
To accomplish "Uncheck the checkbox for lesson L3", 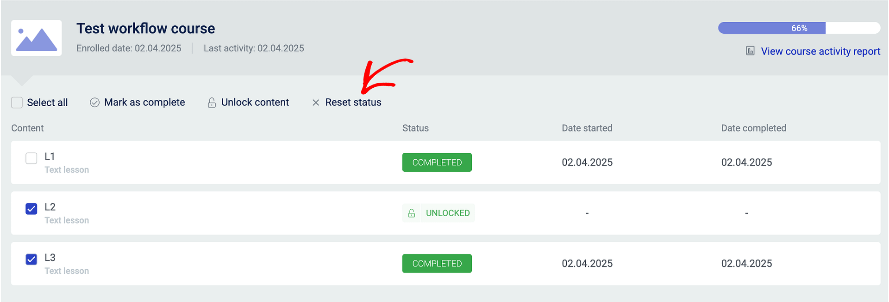I will coord(31,259).
